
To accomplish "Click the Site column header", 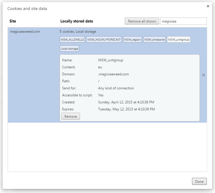I will (13, 21).
